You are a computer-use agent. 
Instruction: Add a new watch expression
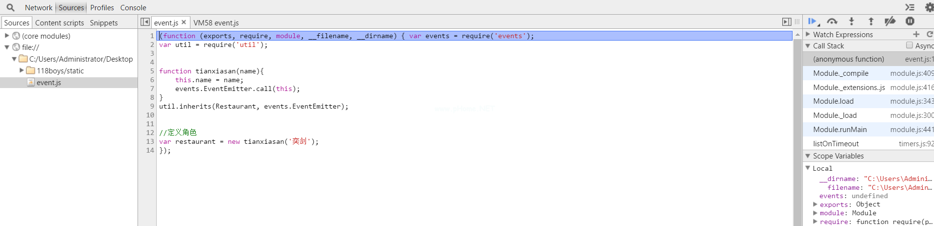point(916,34)
